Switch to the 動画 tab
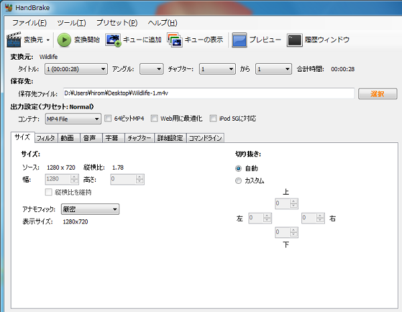Image resolution: width=402 pixels, height=312 pixels. 69,138
